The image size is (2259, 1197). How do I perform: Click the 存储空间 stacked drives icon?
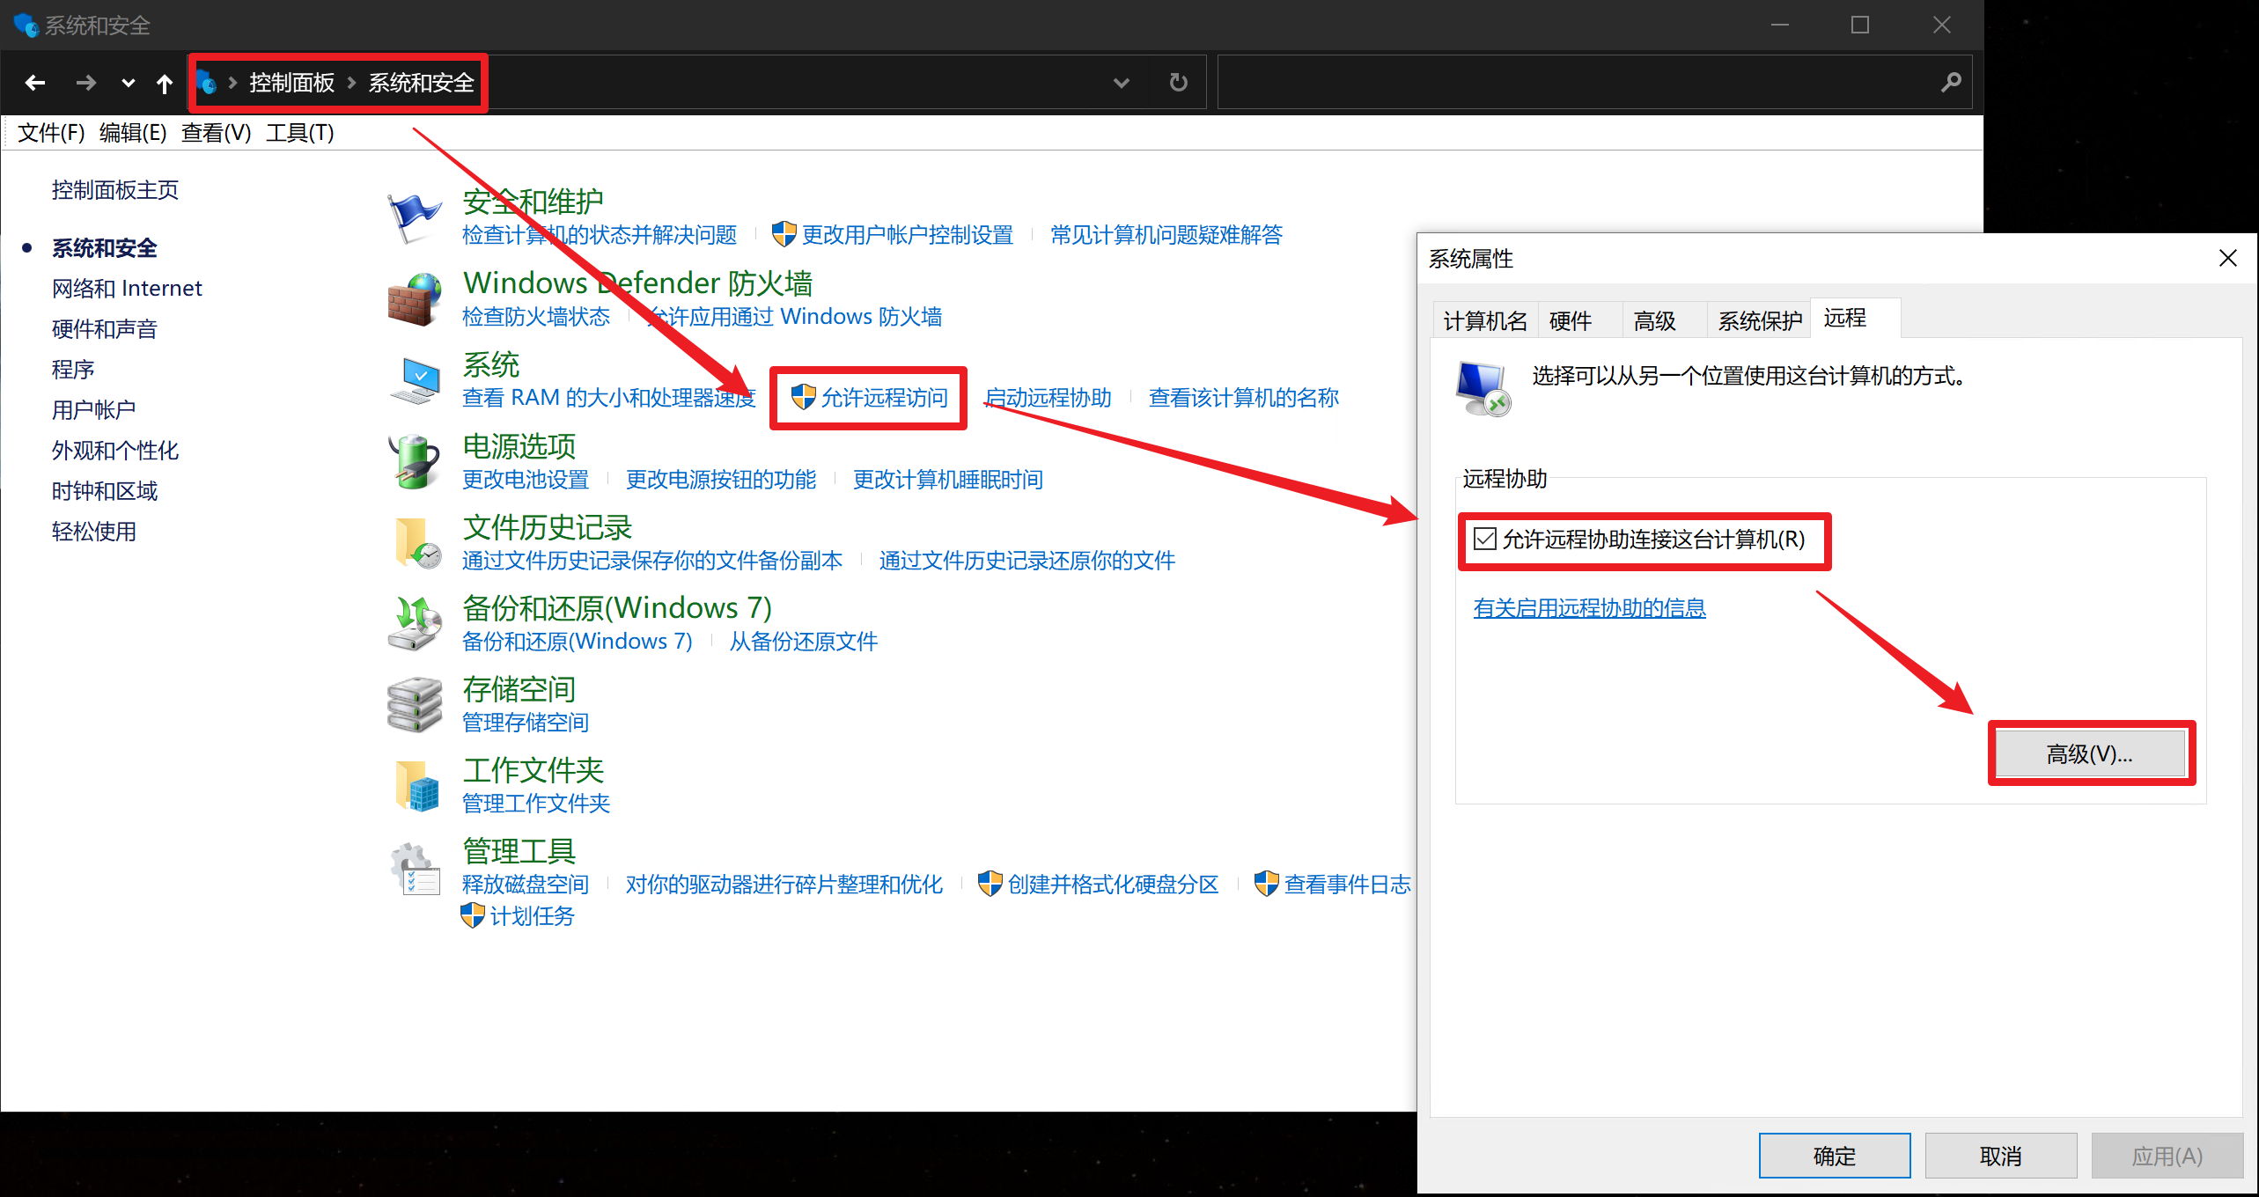point(415,704)
